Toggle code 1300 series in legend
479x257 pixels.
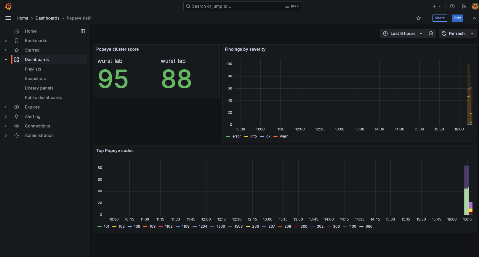pos(221,226)
